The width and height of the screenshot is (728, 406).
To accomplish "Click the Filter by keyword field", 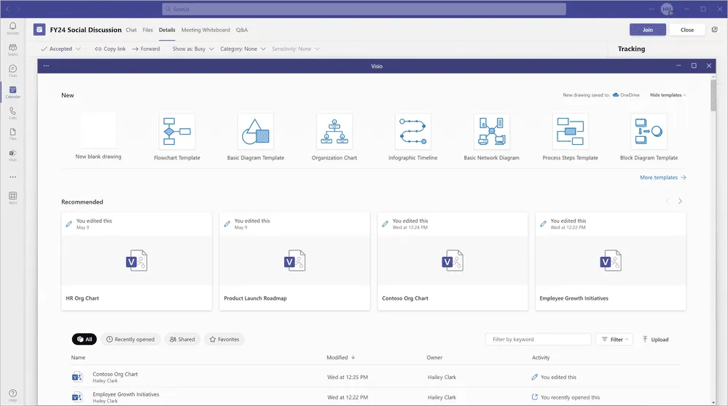I will (538, 339).
